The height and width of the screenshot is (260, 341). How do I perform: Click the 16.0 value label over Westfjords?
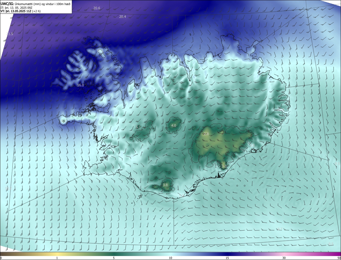(x=80, y=85)
